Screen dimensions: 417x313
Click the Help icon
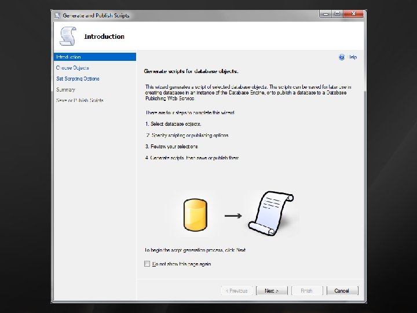point(342,57)
